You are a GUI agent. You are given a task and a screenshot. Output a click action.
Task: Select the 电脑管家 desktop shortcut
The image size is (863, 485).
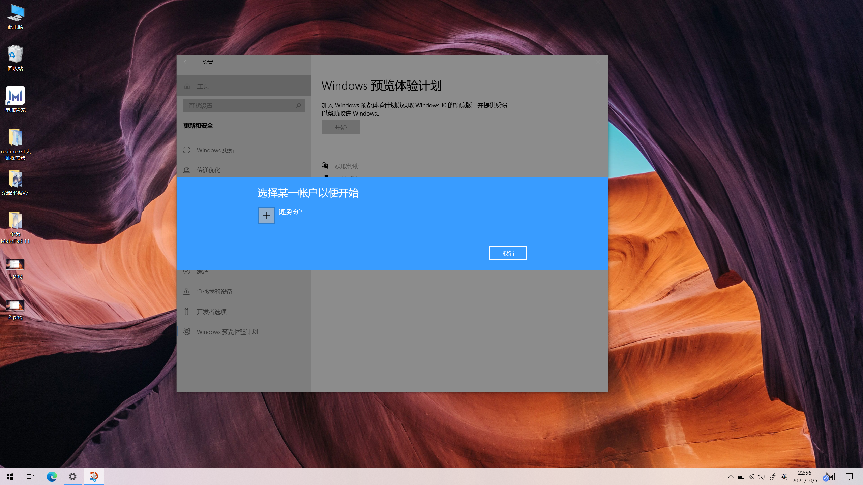coord(16,99)
